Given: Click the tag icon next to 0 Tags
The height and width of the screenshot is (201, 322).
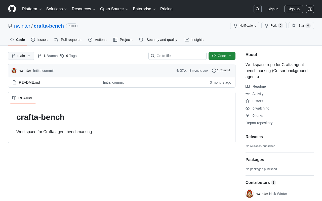Looking at the screenshot, I should (62, 56).
